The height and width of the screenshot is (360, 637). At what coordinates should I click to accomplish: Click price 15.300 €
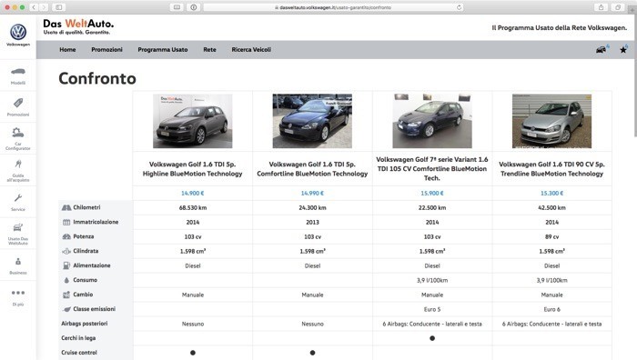coord(551,194)
